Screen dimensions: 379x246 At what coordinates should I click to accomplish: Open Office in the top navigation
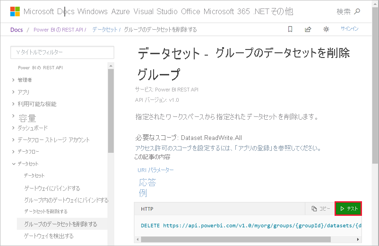click(x=190, y=11)
